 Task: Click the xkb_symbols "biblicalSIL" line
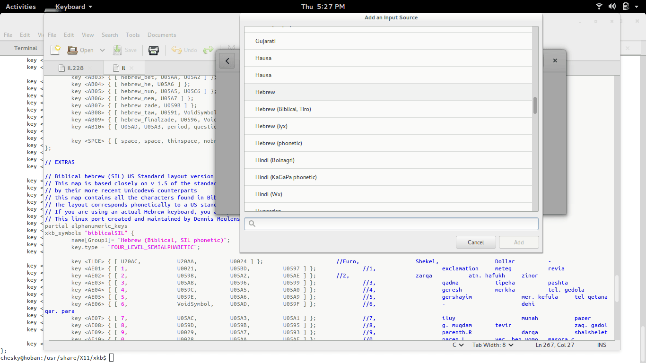90,233
